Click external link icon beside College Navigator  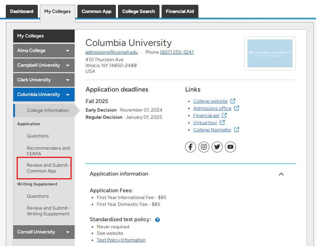click(237, 130)
